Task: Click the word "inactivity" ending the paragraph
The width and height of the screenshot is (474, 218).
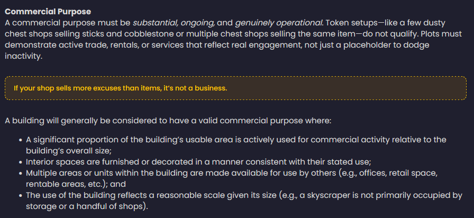Action: (22, 56)
